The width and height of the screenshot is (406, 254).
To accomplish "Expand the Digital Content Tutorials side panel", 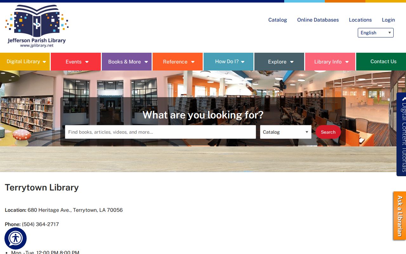I will [402, 134].
